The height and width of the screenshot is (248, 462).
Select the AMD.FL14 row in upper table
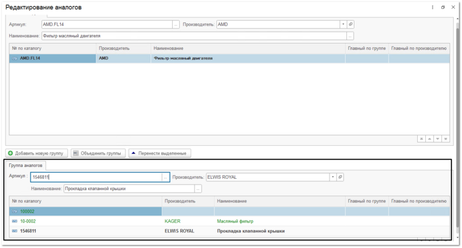[x=229, y=59]
